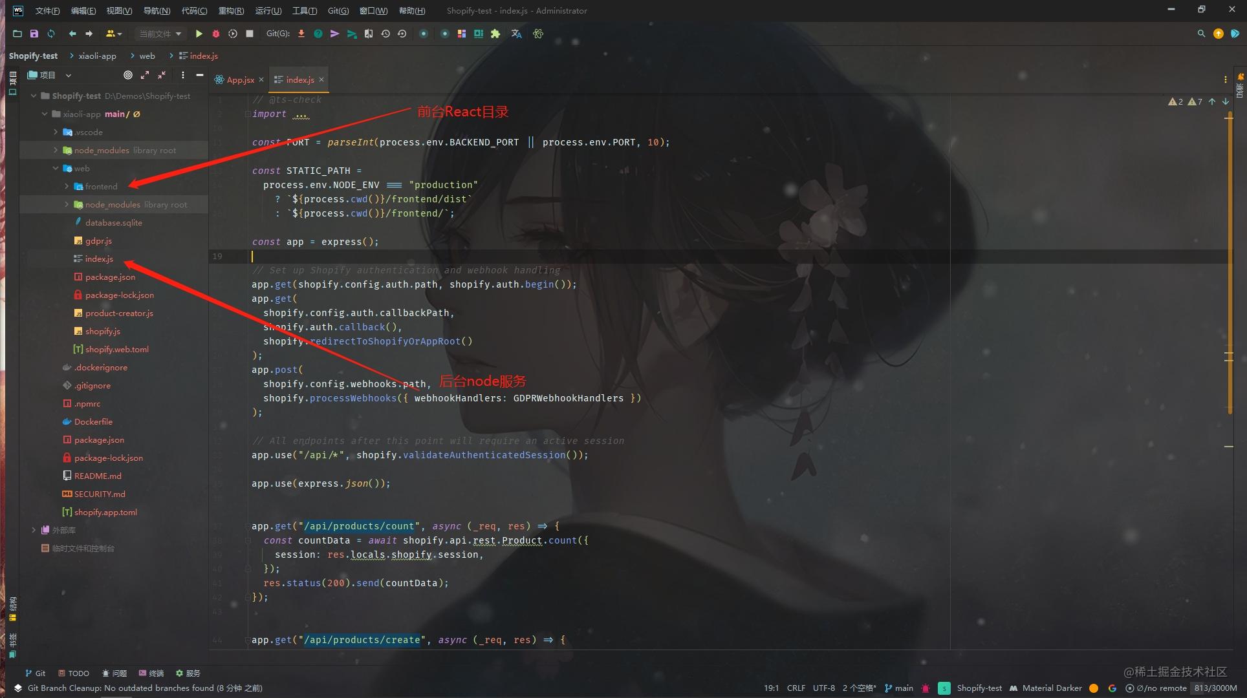
Task: Save all with the floppy disk icon
Action: coord(34,34)
